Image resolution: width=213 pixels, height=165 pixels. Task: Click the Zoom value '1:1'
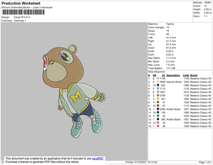coord(206,16)
